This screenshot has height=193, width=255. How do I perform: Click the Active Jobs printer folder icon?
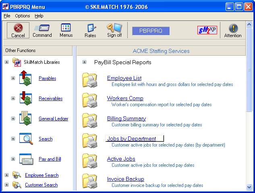coord(90,161)
